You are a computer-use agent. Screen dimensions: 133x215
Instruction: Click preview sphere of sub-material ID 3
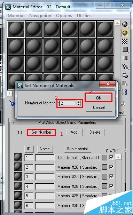click(x=18, y=176)
